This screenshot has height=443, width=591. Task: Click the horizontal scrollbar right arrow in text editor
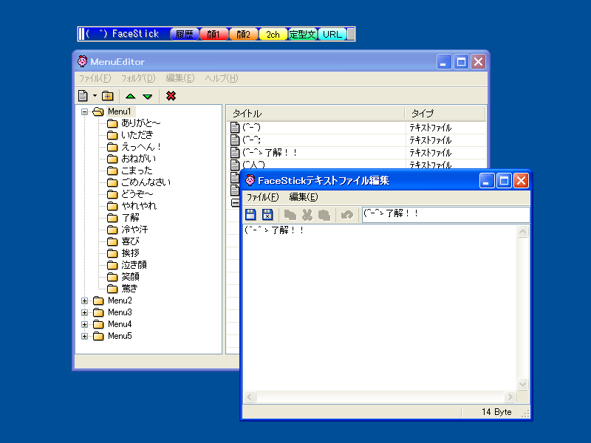[x=510, y=396]
